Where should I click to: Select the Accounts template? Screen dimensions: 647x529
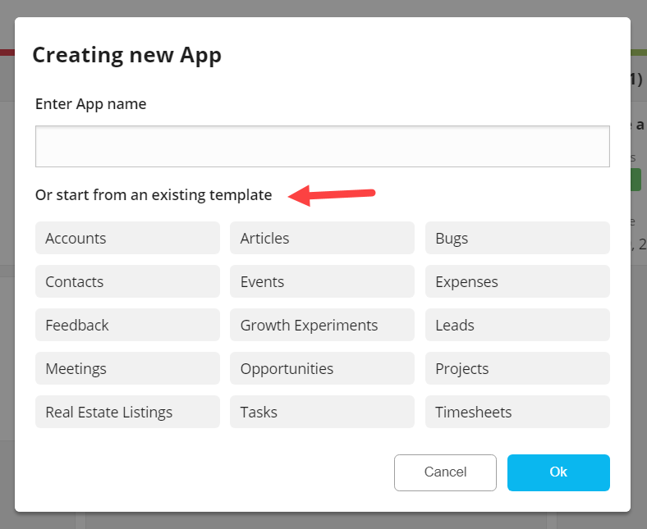pos(127,239)
